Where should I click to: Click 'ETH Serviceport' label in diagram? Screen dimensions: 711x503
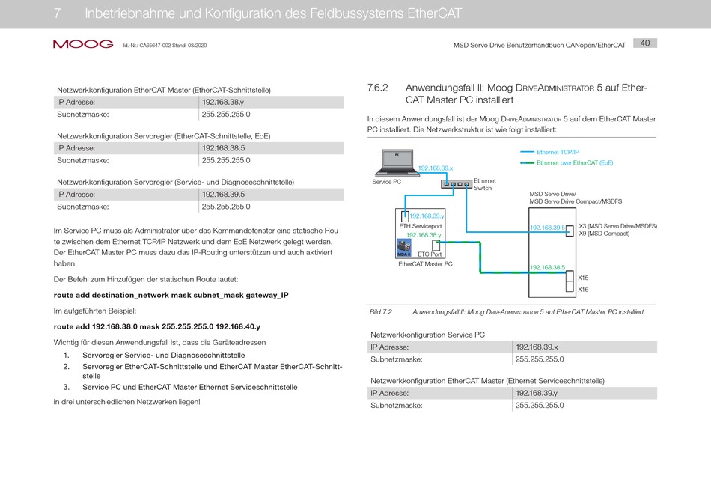pyautogui.click(x=421, y=226)
